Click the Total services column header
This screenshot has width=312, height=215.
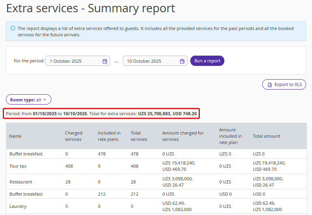pyautogui.click(x=139, y=136)
